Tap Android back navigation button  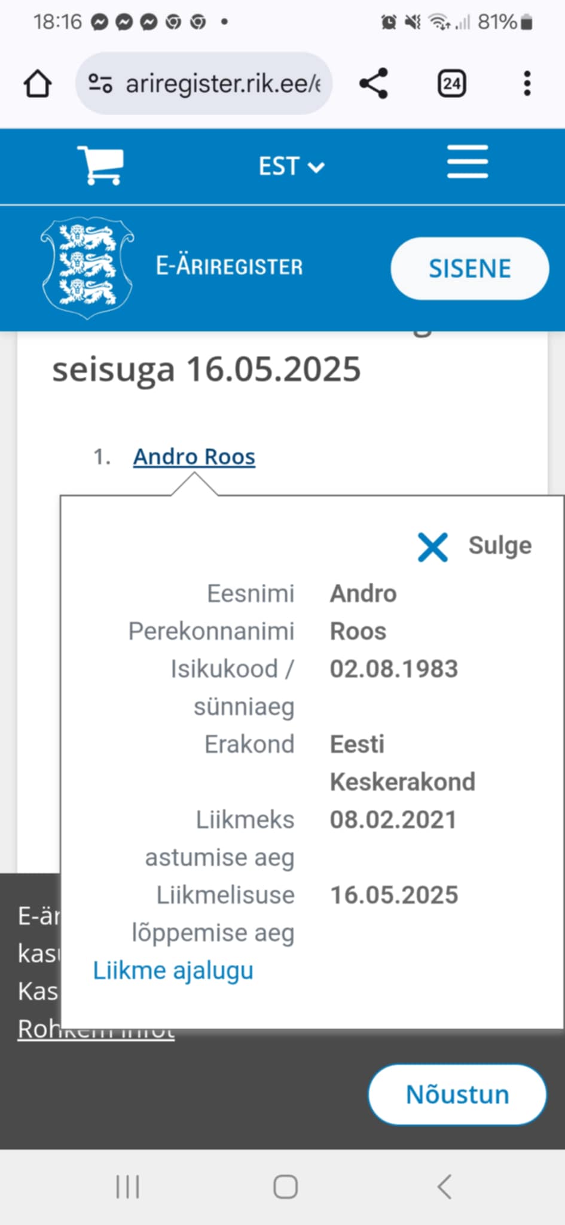(444, 1187)
